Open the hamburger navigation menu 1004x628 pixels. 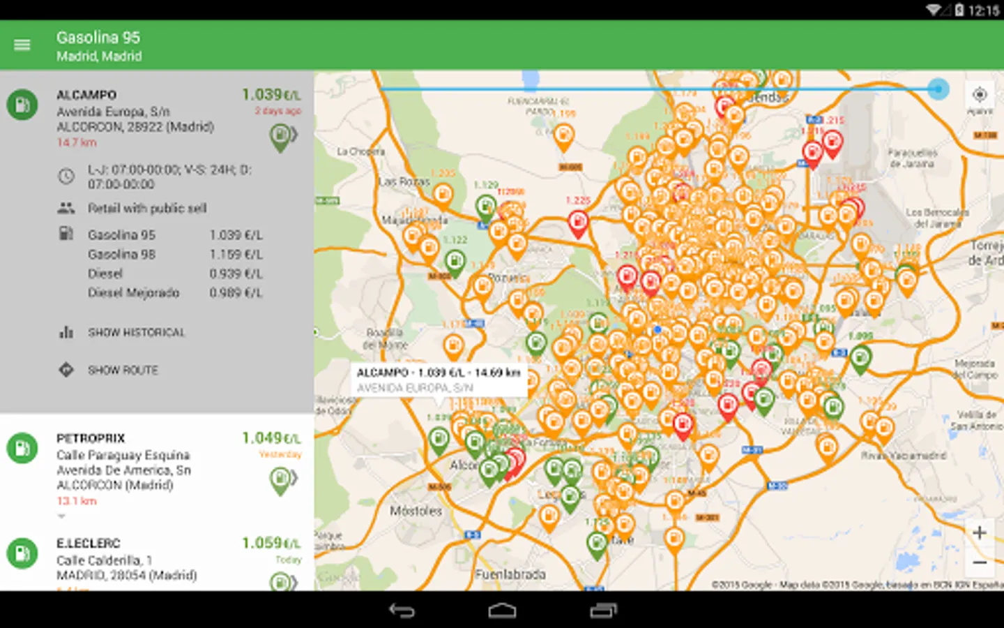point(22,45)
